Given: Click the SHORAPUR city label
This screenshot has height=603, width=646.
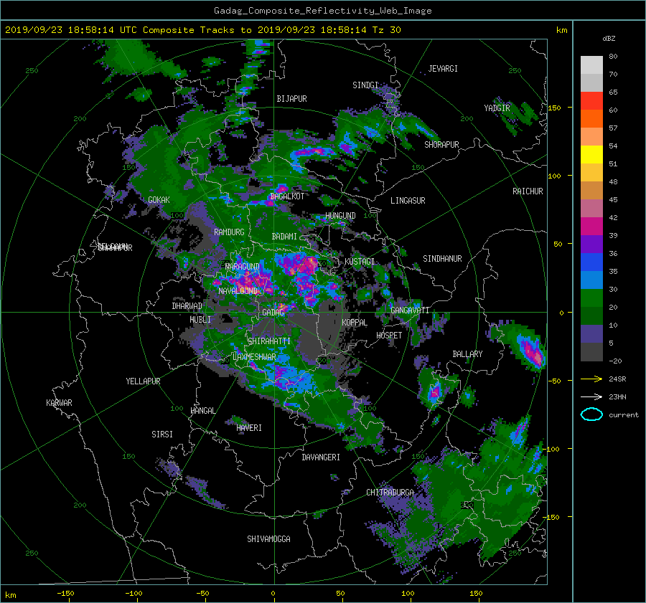Looking at the screenshot, I should [x=441, y=144].
